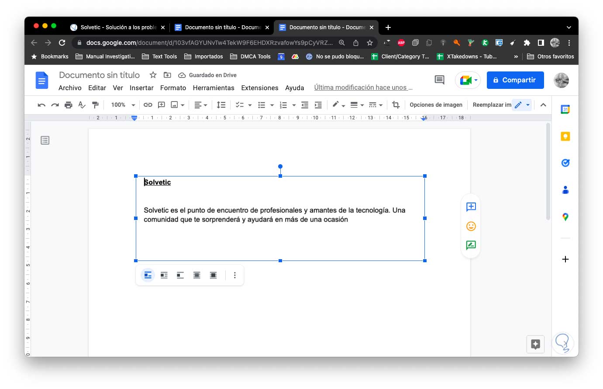This screenshot has width=603, height=389.
Task: Open border dash dropdown
Action: point(376,105)
